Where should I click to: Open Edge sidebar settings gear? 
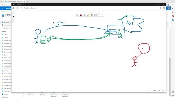click(x=173, y=96)
